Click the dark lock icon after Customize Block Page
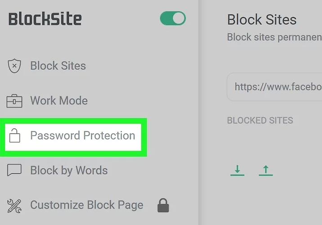The image size is (322, 225). pyautogui.click(x=163, y=206)
